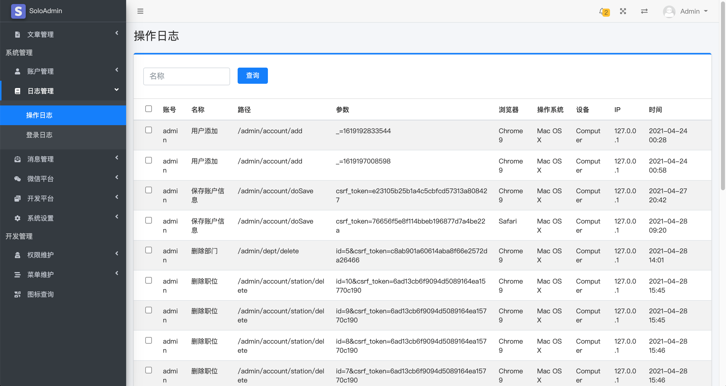Click the 参数 column header
This screenshot has width=726, height=386.
(x=342, y=109)
